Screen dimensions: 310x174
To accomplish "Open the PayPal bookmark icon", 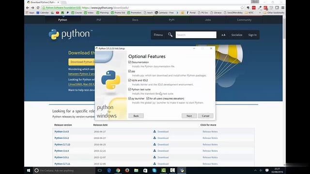I will [x=68, y=13].
